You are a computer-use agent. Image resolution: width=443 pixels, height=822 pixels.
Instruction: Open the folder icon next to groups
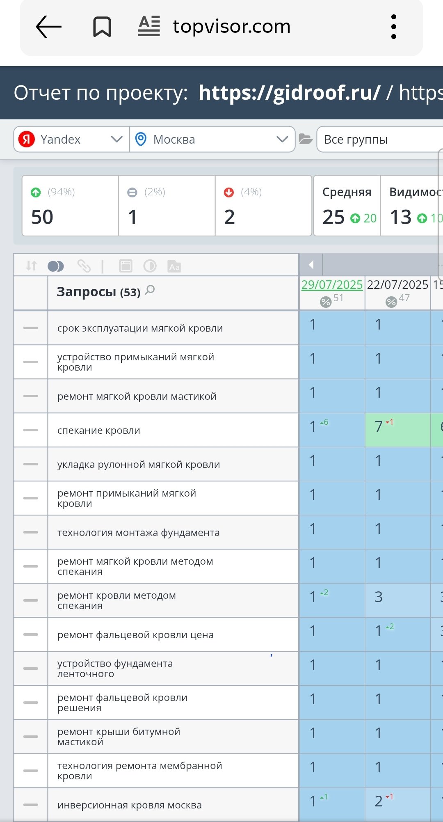pos(306,140)
